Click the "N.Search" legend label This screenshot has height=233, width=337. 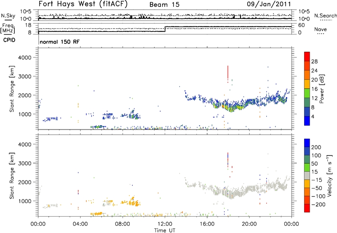325,16
